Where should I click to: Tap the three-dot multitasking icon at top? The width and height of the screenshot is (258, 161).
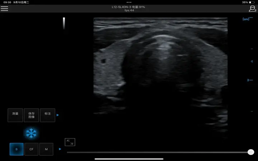[x=129, y=2]
